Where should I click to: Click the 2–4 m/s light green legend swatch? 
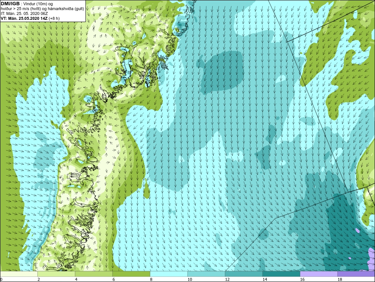pyautogui.click(x=56, y=274)
